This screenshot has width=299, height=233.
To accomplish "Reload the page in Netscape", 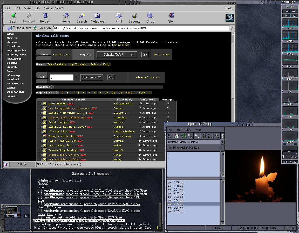I will tap(45, 18).
